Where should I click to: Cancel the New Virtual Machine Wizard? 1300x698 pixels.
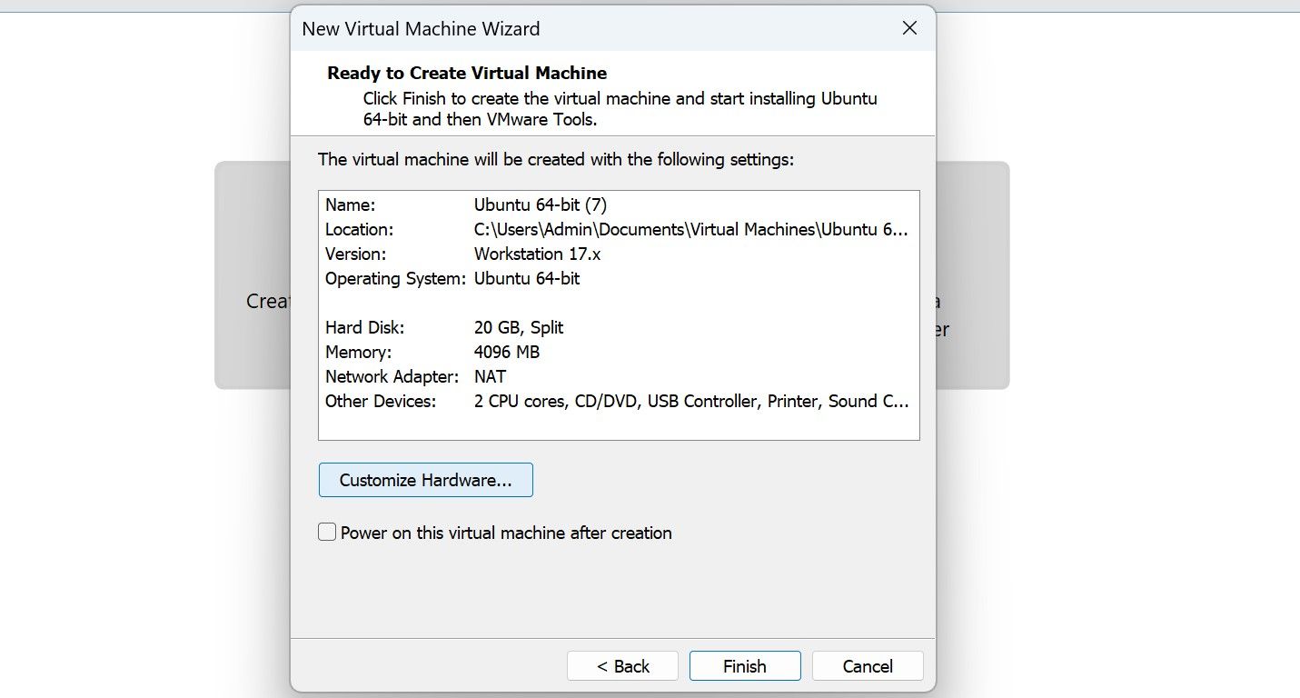tap(868, 666)
